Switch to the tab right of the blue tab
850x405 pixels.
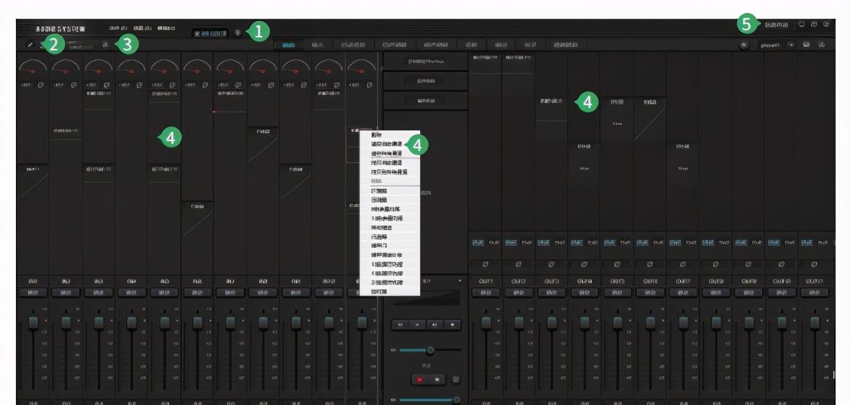pyautogui.click(x=317, y=45)
